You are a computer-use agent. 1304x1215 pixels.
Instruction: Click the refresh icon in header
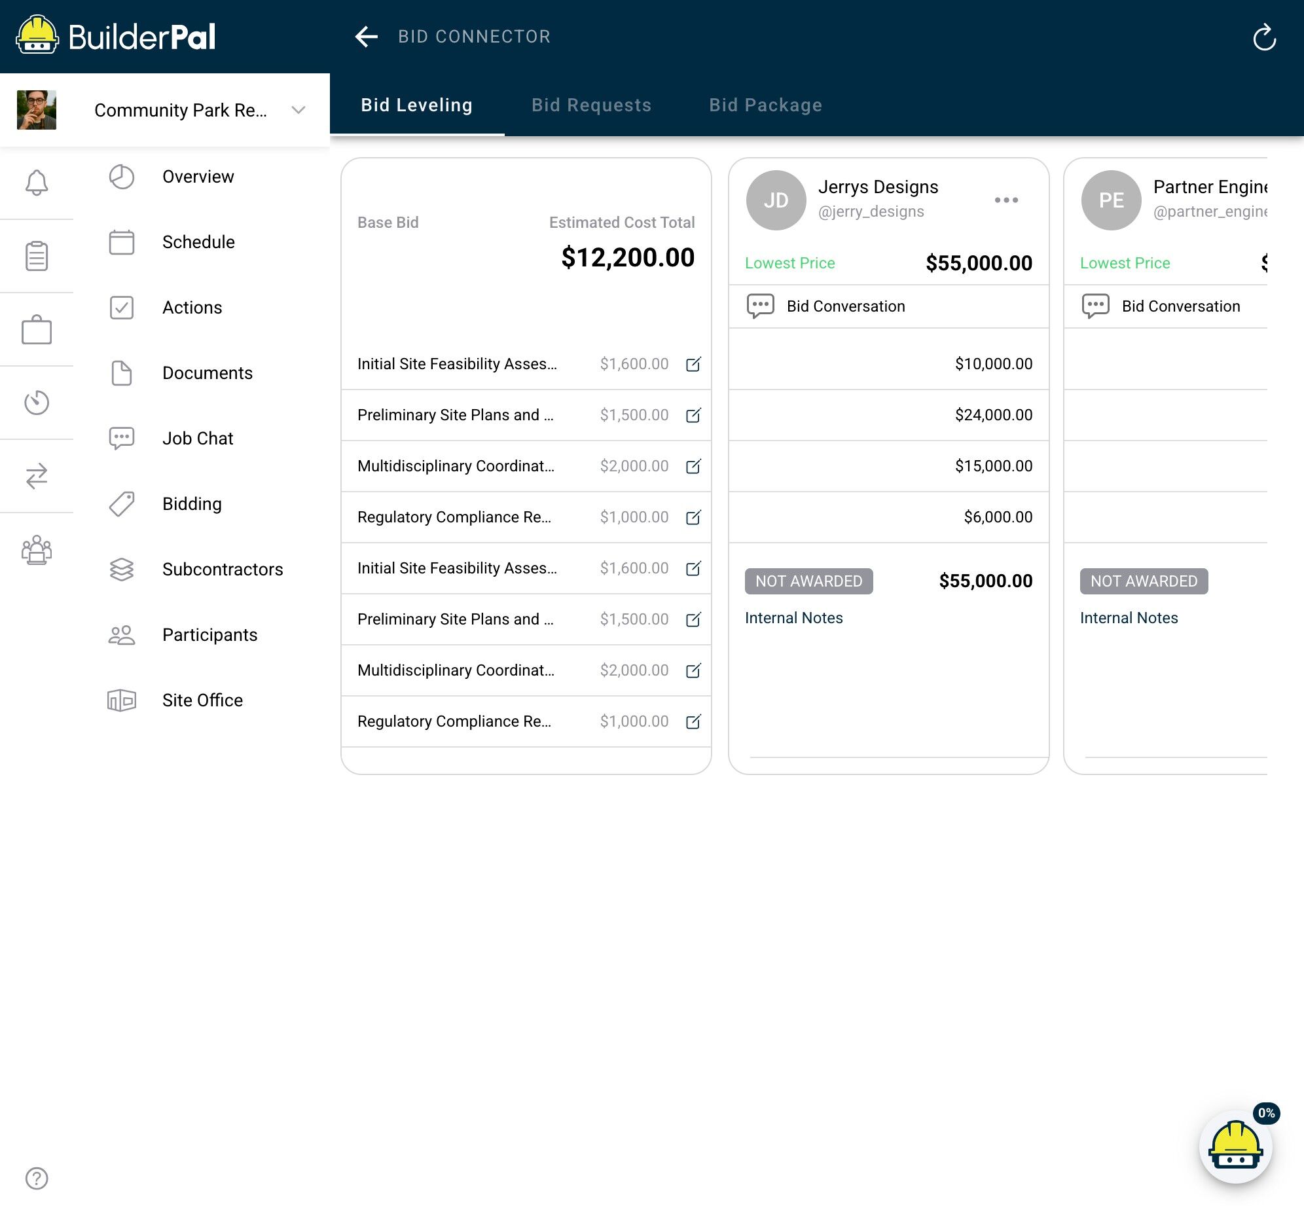(x=1264, y=37)
